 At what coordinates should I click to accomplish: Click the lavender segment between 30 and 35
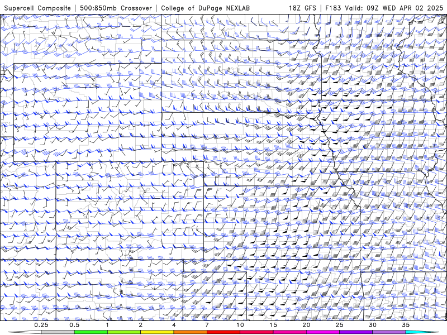[x=389, y=332]
